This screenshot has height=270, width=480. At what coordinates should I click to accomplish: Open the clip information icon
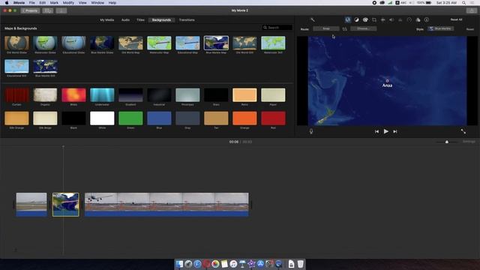coord(427,20)
